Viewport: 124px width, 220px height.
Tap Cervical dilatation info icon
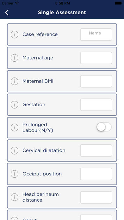(15, 150)
